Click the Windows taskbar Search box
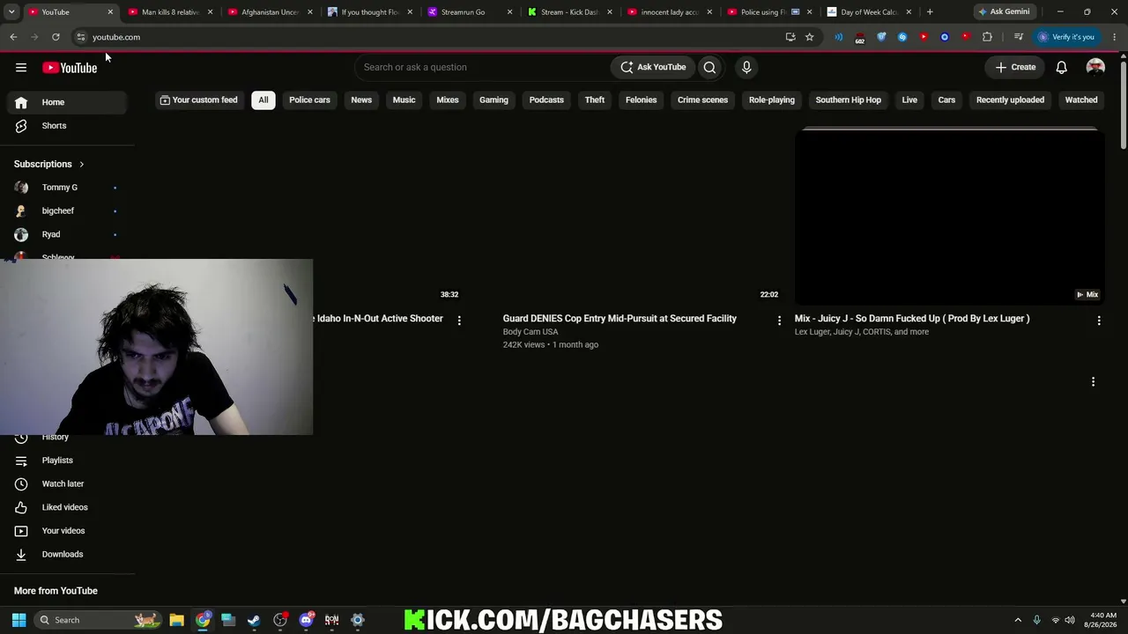This screenshot has width=1128, height=634. (97, 620)
